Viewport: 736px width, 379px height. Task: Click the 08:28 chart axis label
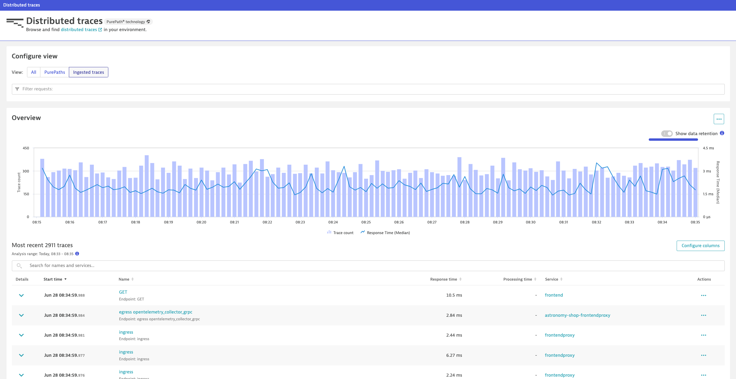pos(465,222)
